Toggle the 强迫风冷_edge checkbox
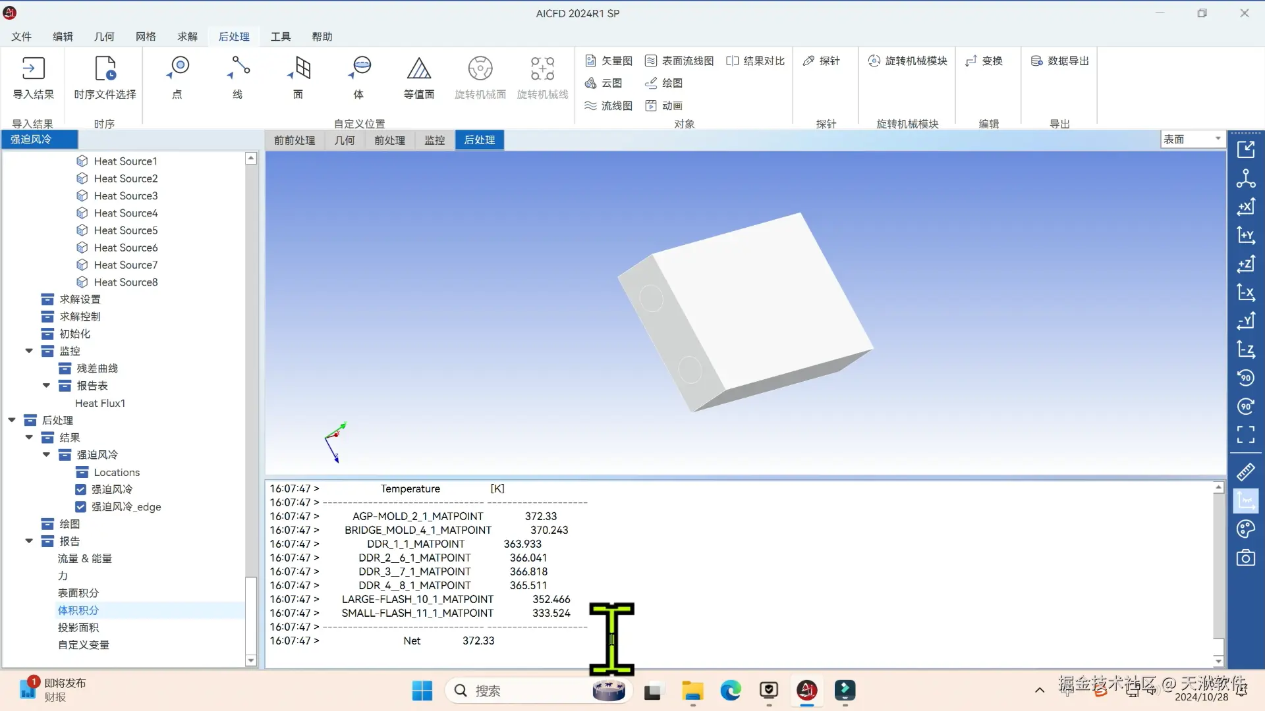The height and width of the screenshot is (711, 1265). [x=80, y=506]
